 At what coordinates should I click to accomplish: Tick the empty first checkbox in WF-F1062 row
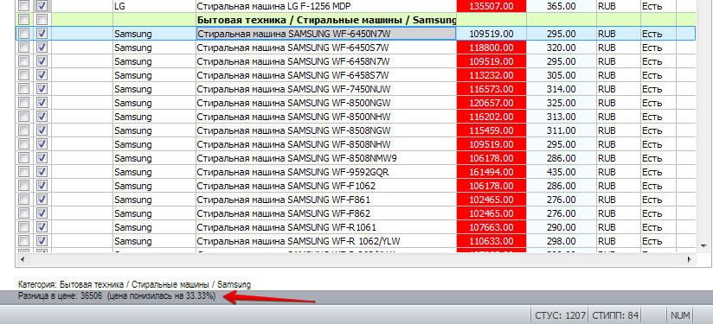(x=23, y=186)
